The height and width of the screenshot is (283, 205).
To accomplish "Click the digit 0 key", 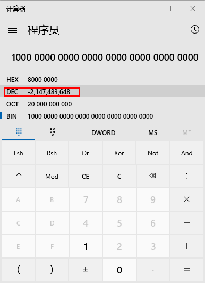I will coord(119,270).
